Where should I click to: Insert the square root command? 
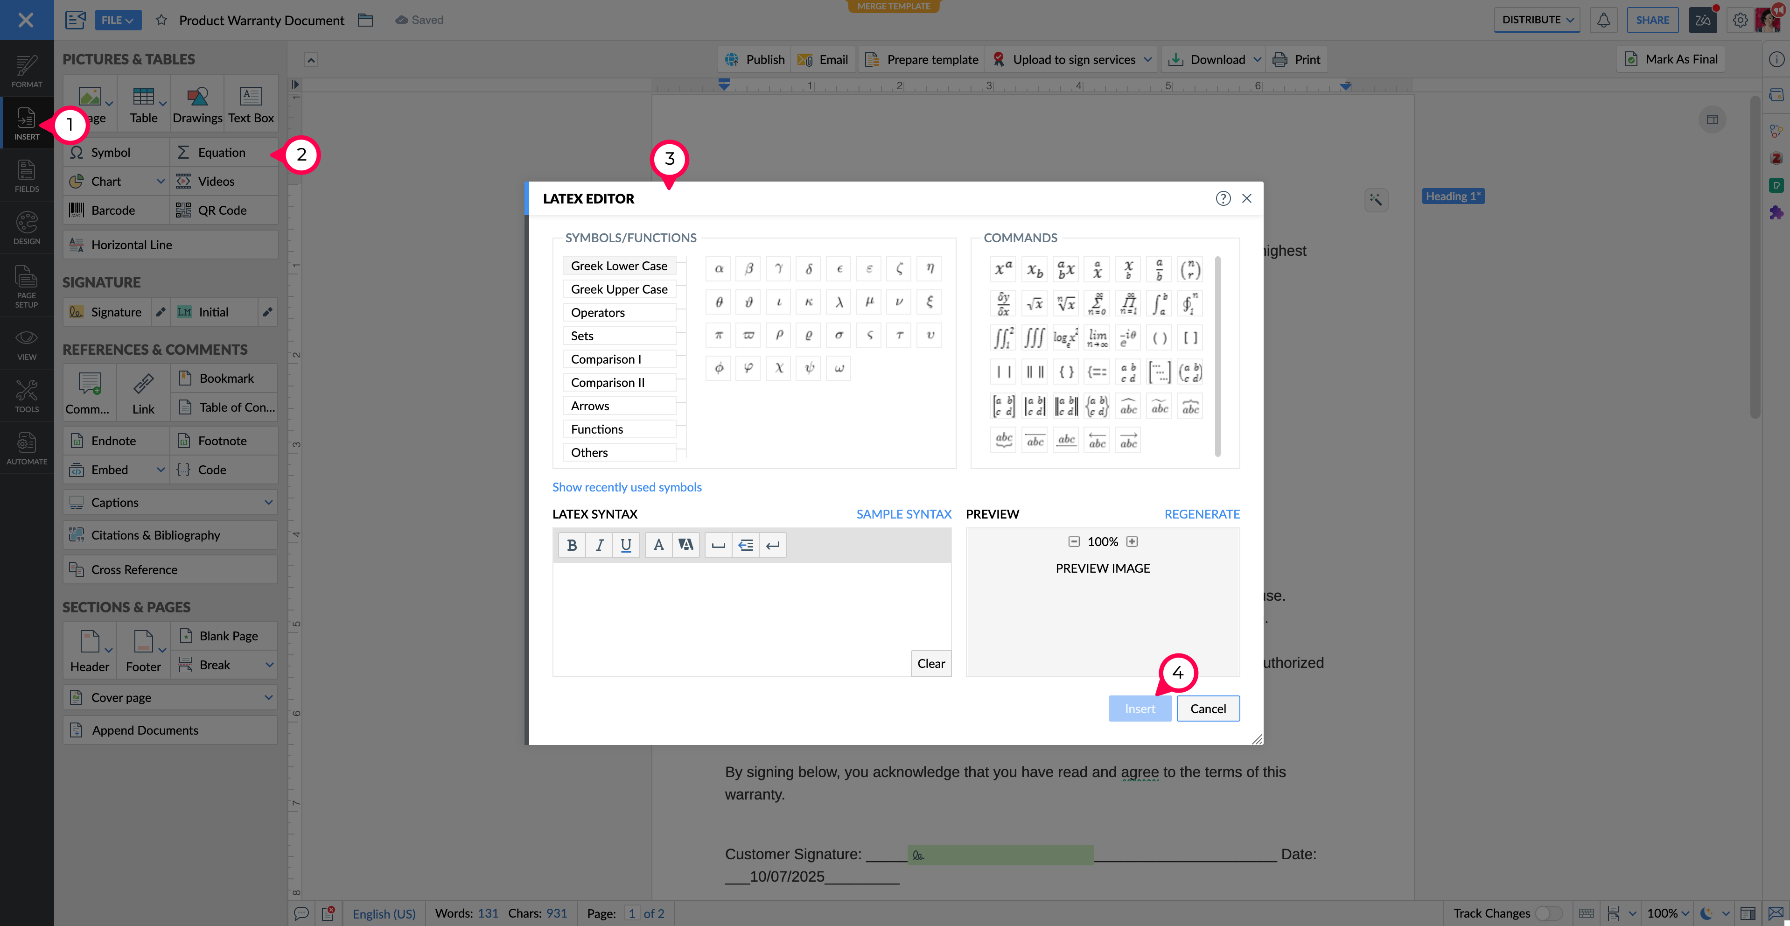tap(1035, 304)
